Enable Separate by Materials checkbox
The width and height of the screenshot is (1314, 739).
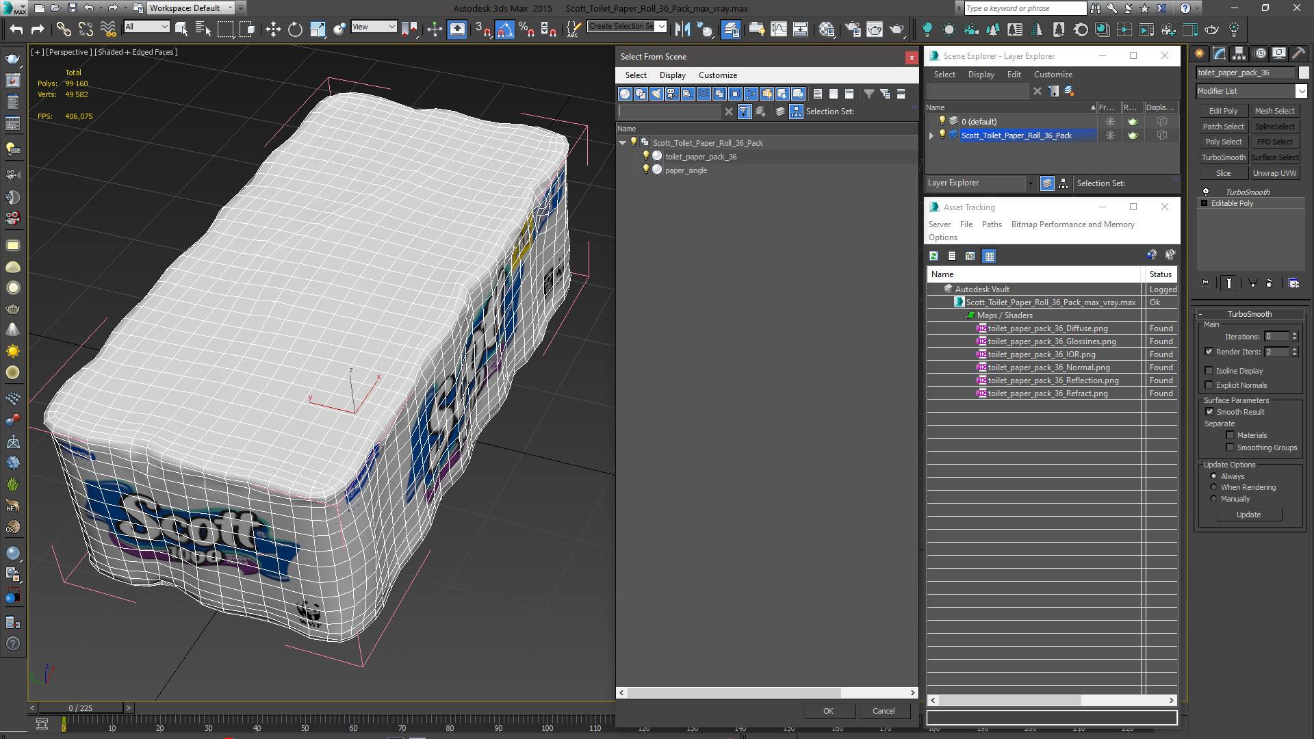(1230, 435)
